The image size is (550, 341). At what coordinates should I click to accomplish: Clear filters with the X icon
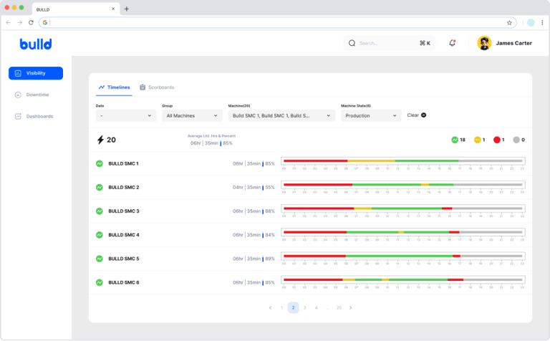pos(424,115)
